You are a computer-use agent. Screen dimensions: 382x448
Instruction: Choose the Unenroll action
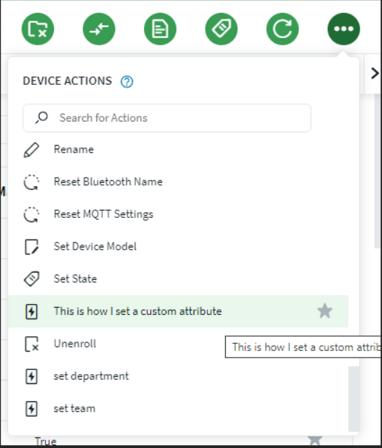(x=178, y=344)
